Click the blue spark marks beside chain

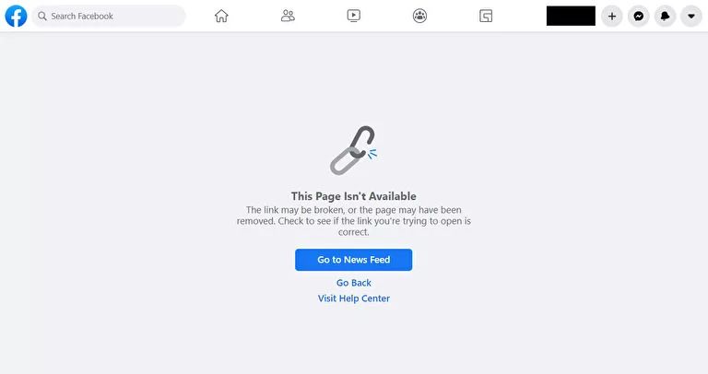(x=372, y=154)
